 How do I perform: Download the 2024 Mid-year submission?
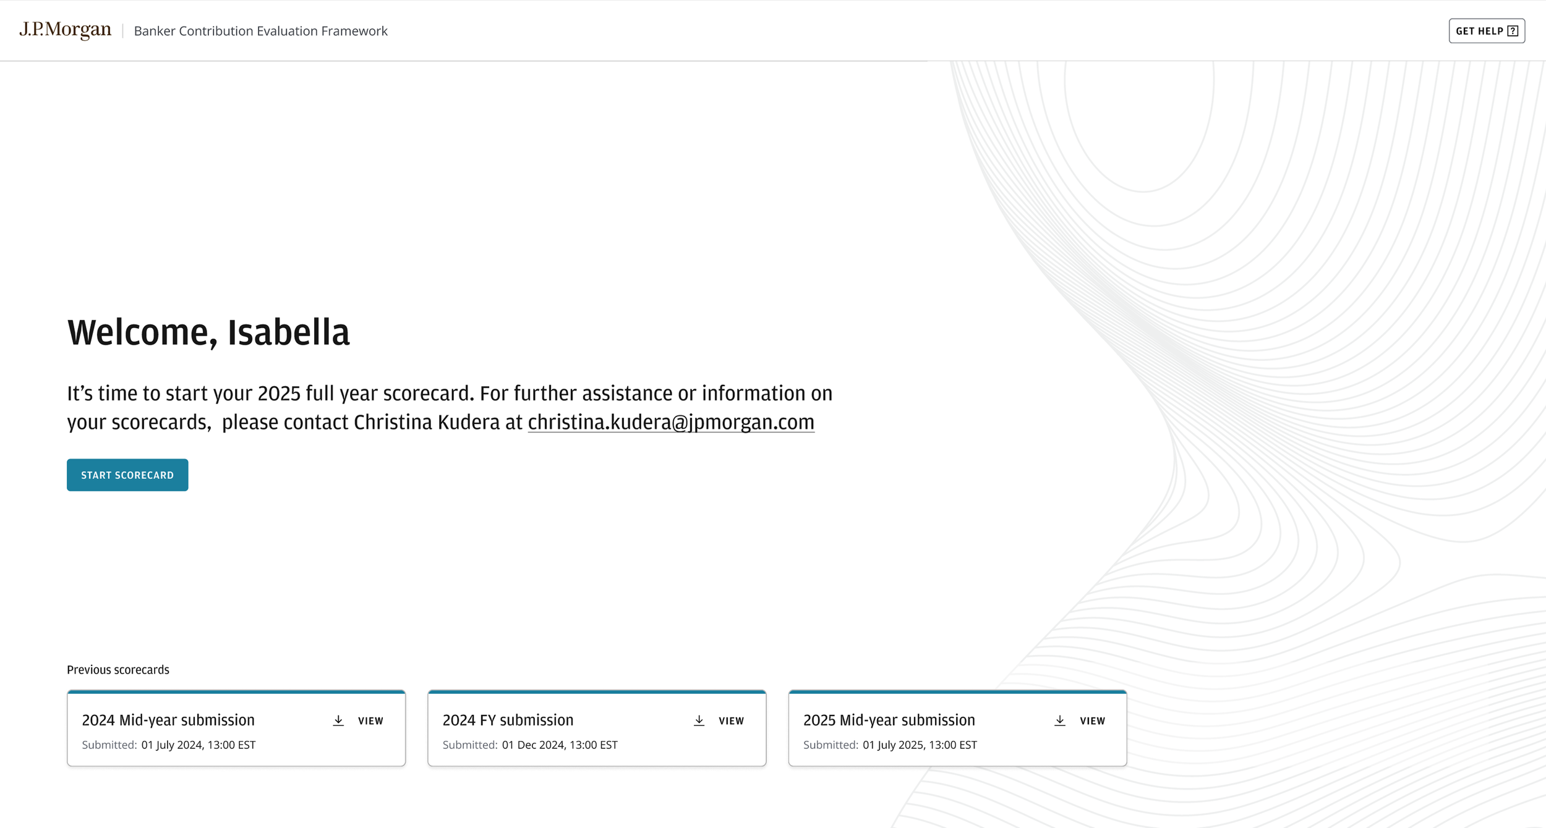pos(338,720)
